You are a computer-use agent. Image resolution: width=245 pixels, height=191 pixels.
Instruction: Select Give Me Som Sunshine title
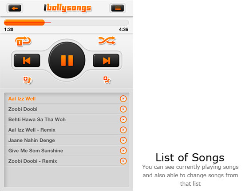[x=36, y=151]
